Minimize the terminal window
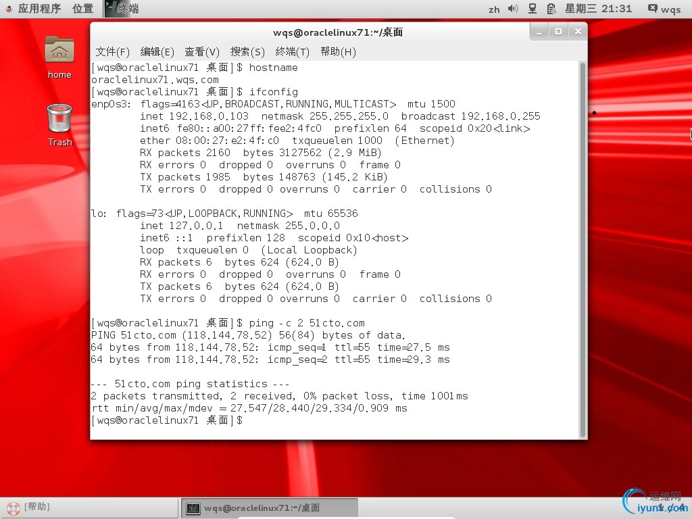The width and height of the screenshot is (692, 519). tap(539, 32)
